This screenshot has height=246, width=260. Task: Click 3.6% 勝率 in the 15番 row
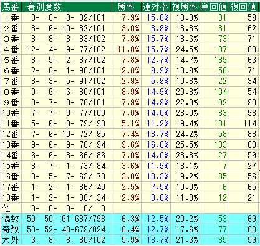(130, 166)
